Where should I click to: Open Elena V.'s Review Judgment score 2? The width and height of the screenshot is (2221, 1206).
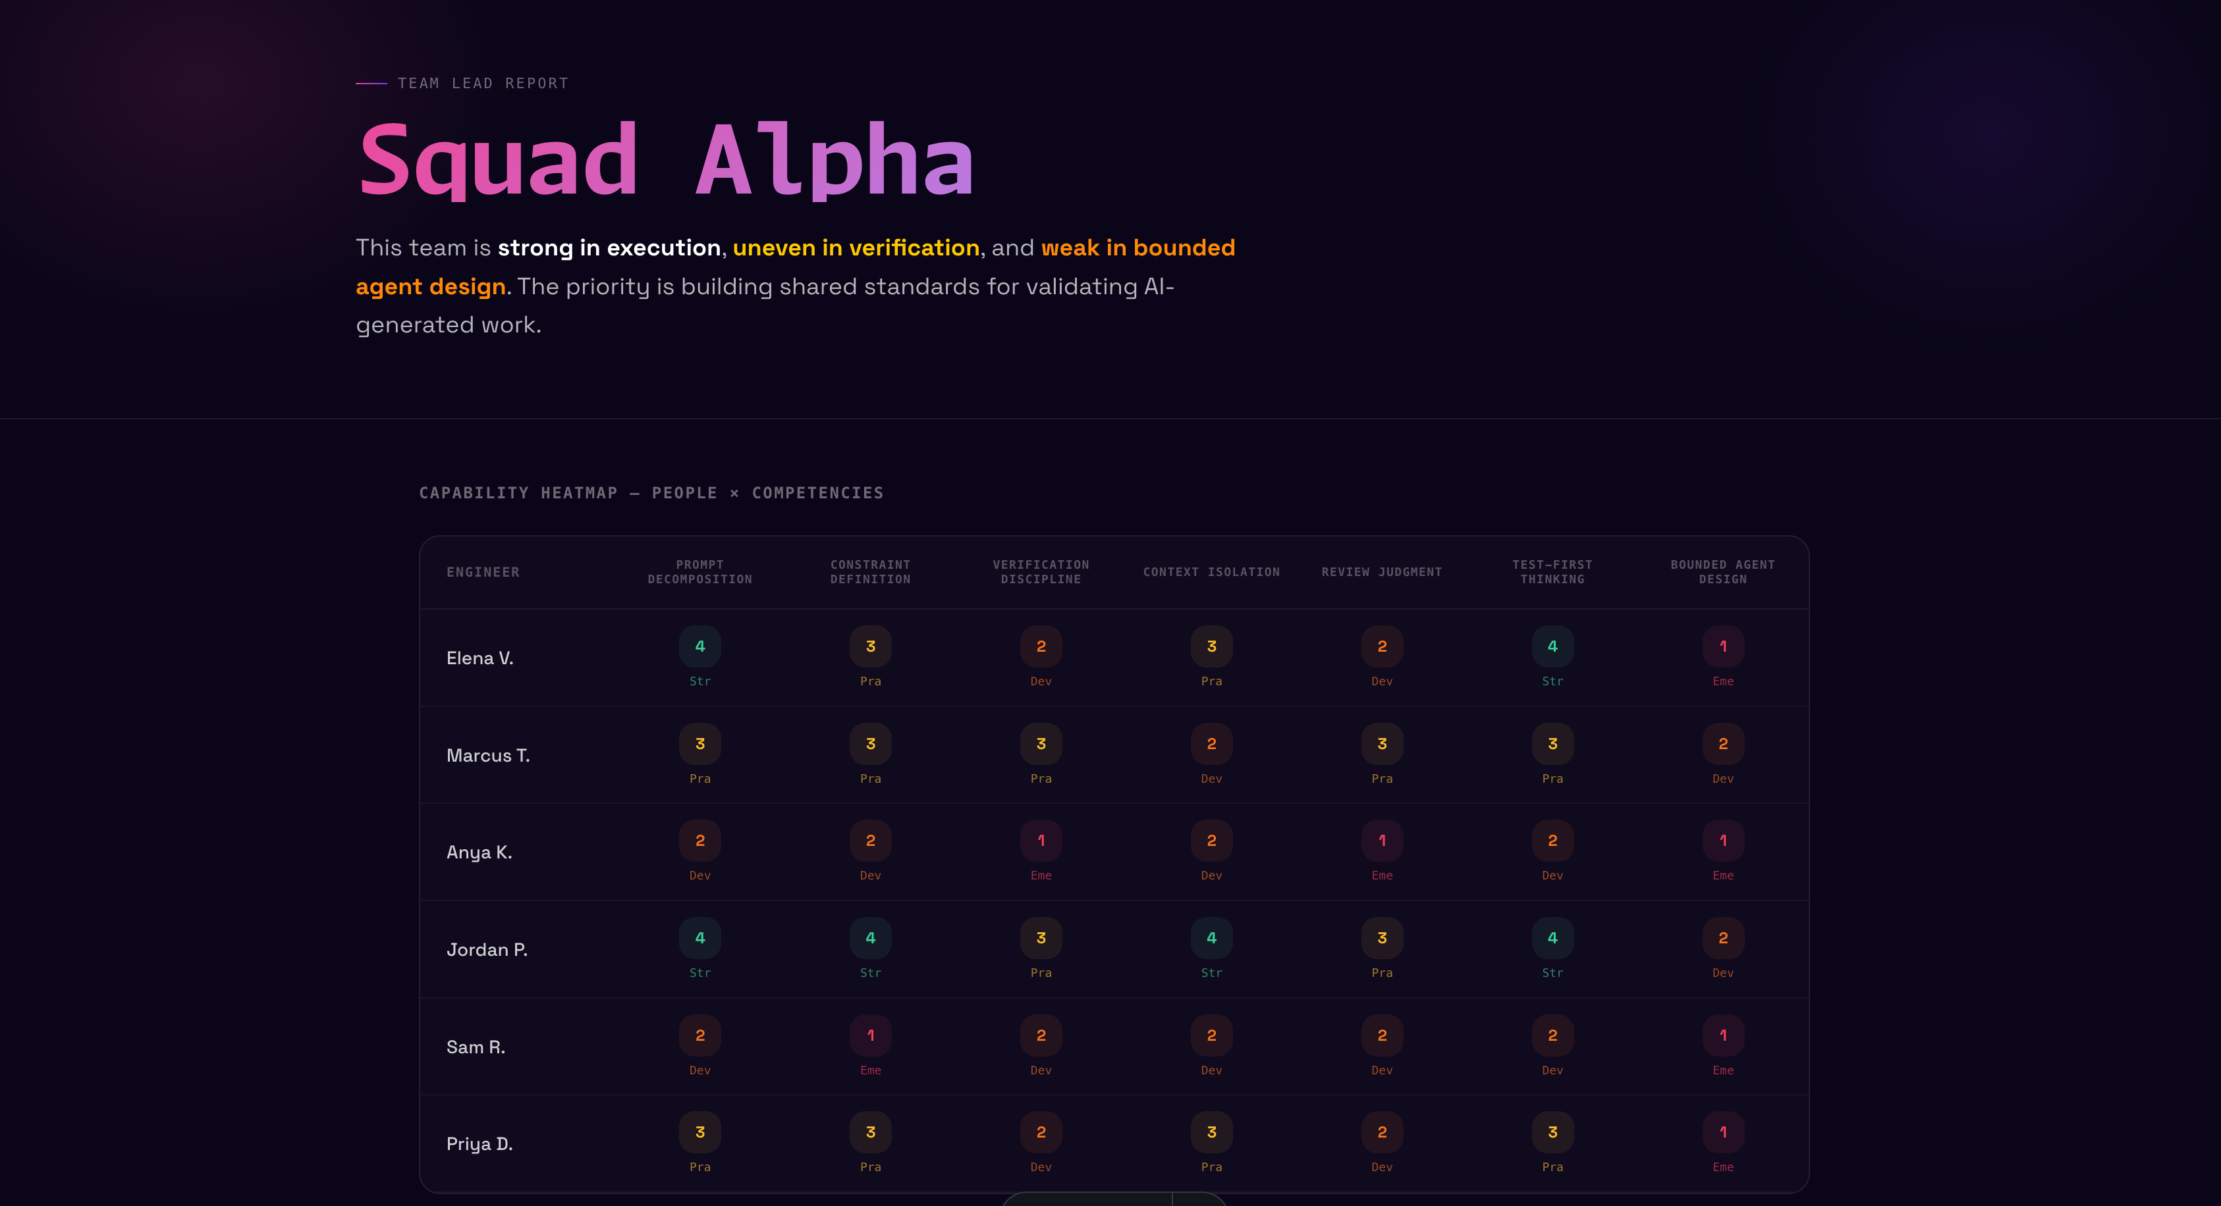(1382, 646)
